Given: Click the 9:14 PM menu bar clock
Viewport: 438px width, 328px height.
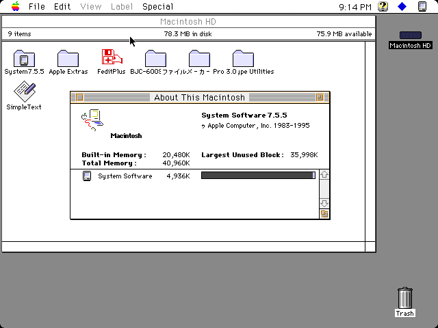Looking at the screenshot, I should point(355,7).
